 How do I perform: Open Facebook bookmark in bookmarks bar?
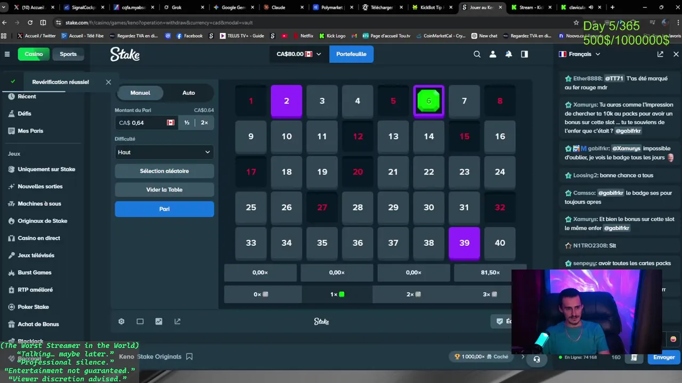click(190, 36)
